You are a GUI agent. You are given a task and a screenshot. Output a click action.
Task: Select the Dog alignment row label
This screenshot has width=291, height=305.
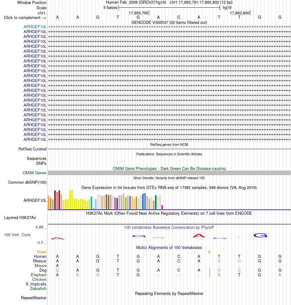pos(43,270)
